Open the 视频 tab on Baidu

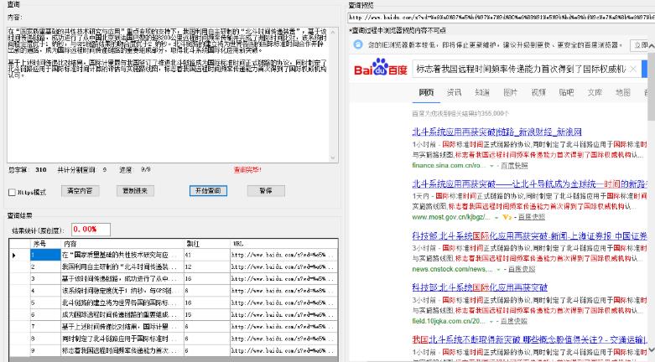point(538,92)
